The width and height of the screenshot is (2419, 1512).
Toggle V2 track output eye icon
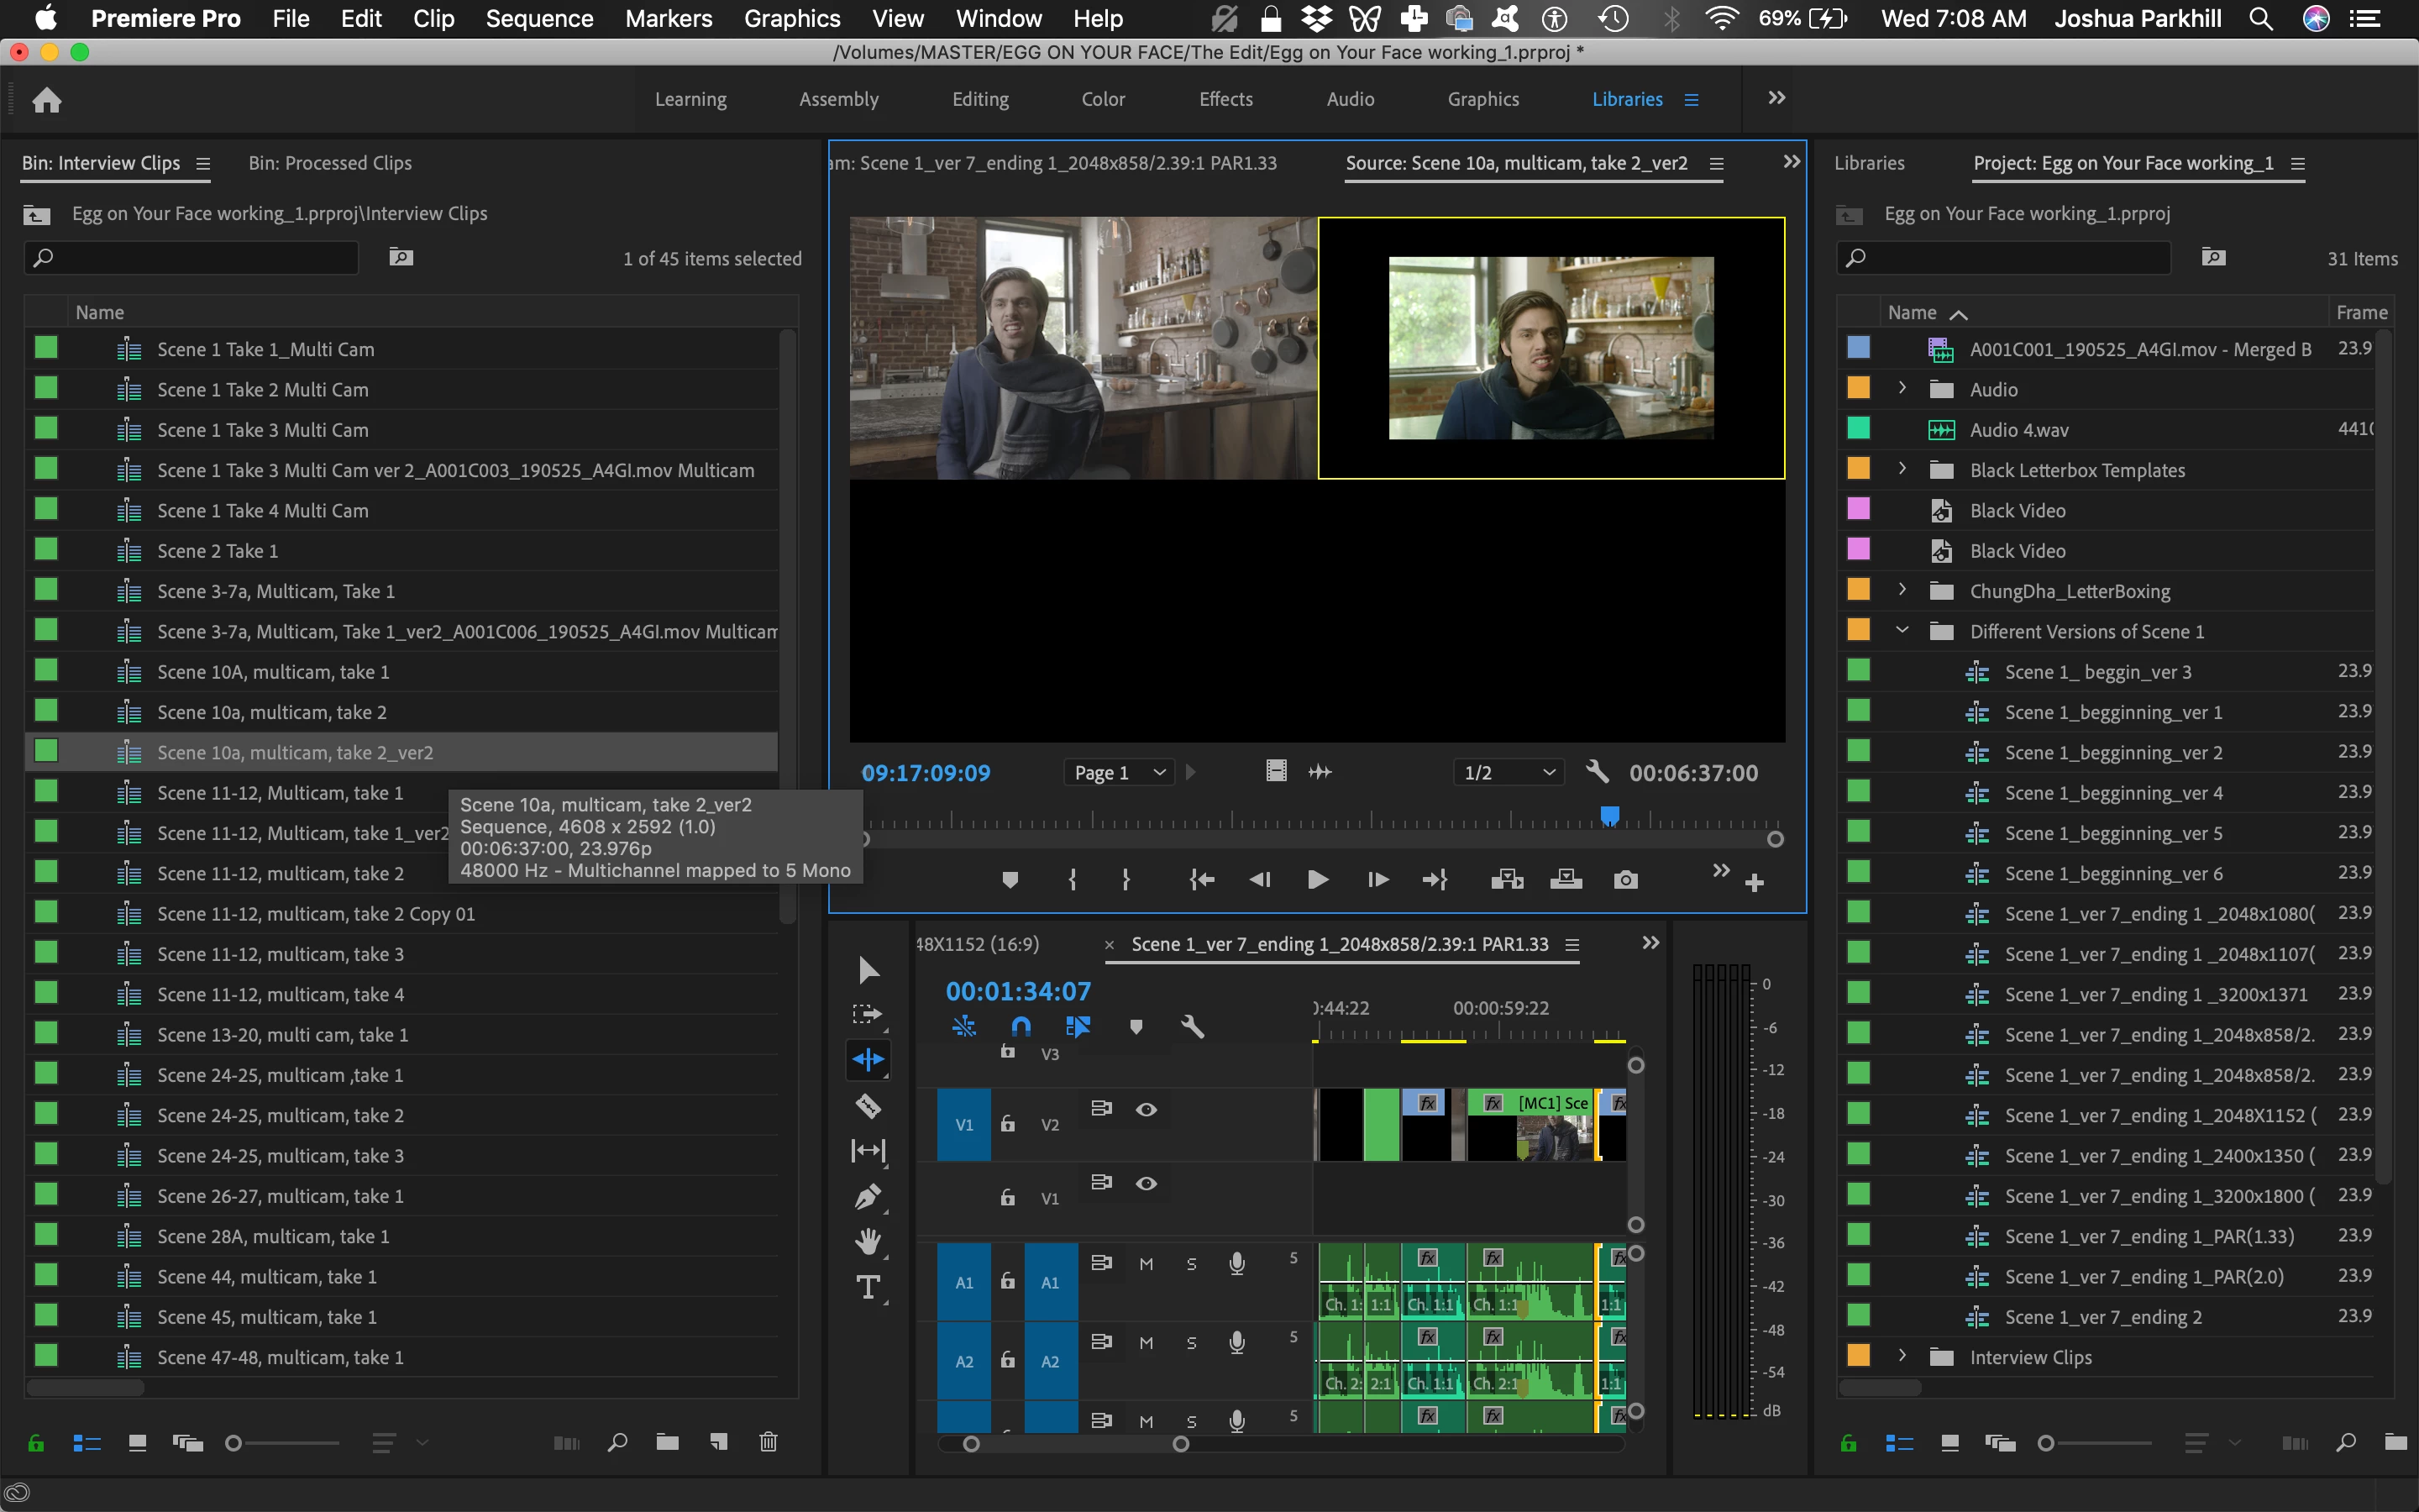1147,1109
